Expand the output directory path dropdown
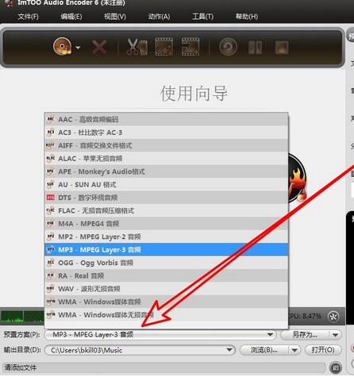Image resolution: width=354 pixels, height=377 pixels. click(x=229, y=350)
